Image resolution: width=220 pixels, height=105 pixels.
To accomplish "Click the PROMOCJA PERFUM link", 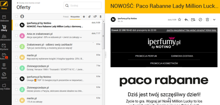I will [146, 56].
